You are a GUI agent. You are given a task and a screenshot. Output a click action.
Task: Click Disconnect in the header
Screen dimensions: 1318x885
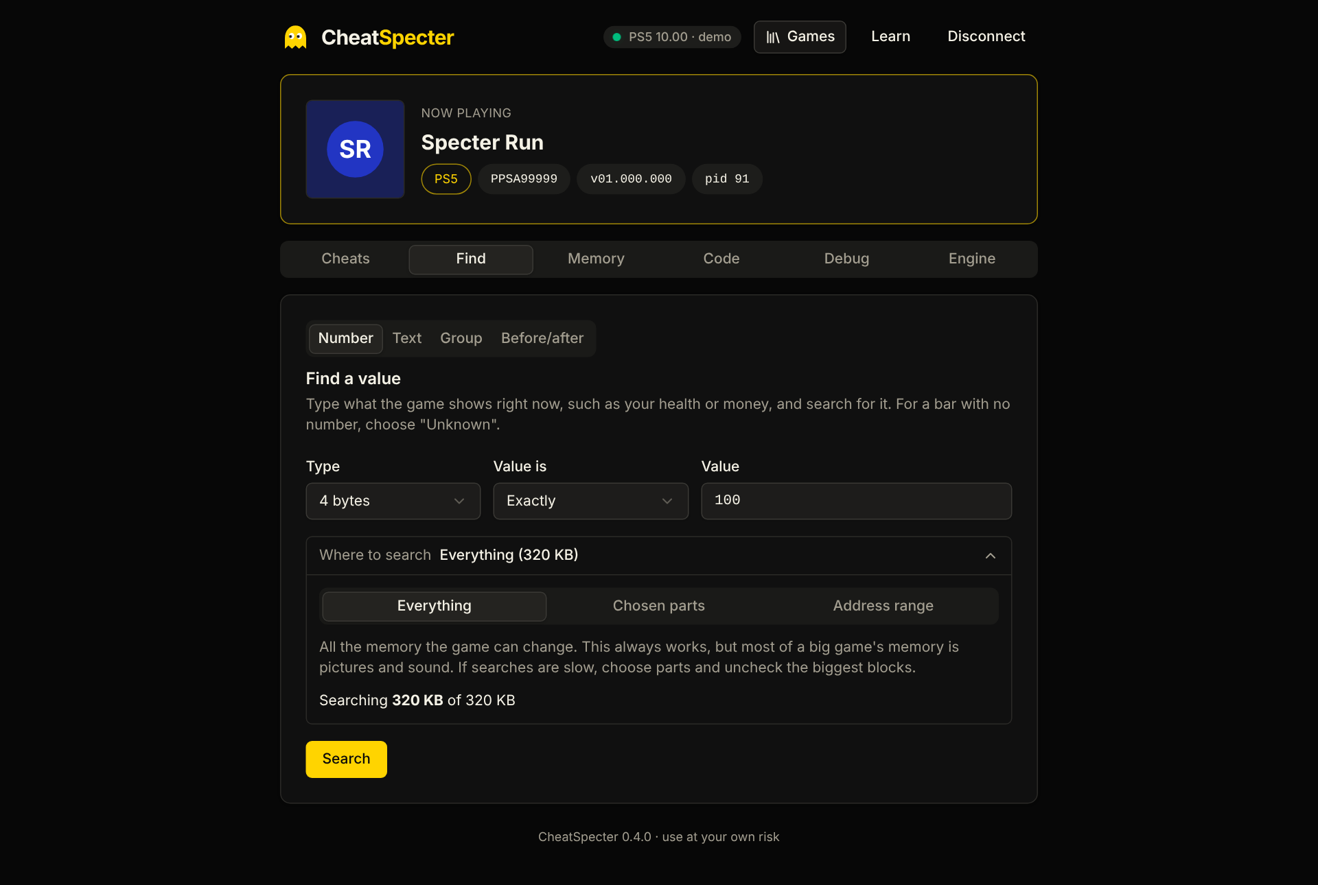pos(986,36)
